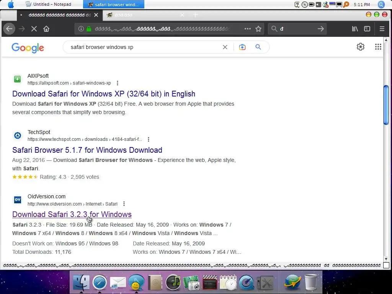This screenshot has width=392, height=294.
Task: Go to the browser home page
Action: click(x=46, y=29)
